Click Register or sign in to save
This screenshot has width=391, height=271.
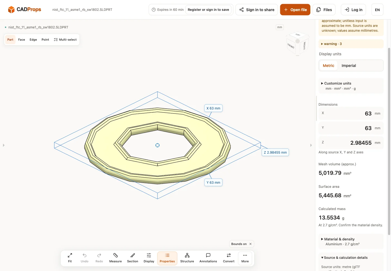point(208,10)
